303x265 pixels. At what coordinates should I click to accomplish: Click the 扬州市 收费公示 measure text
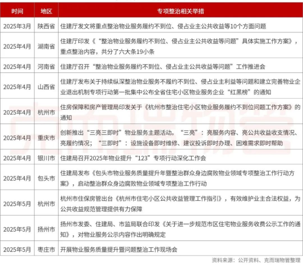coord(180,229)
